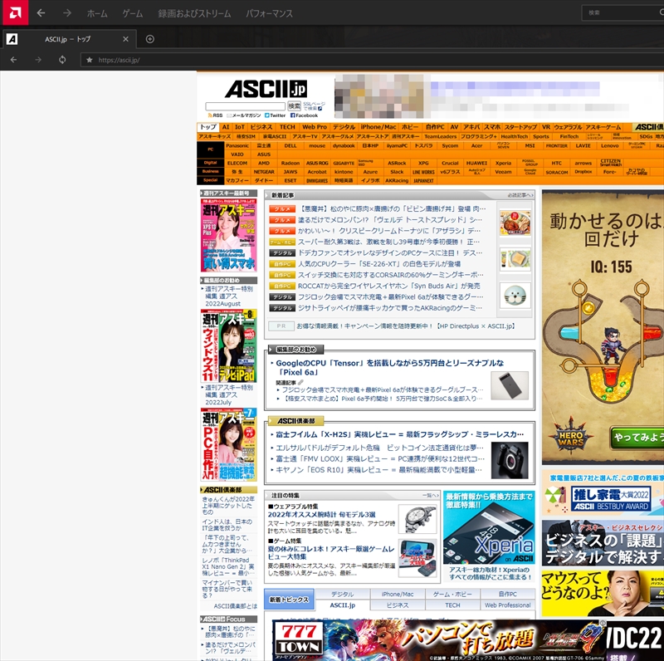Click the AMD logo icon
Image resolution: width=664 pixels, height=661 pixels.
pos(15,12)
